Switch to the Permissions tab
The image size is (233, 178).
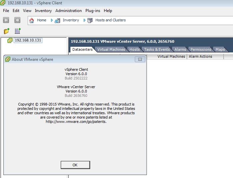pos(201,49)
